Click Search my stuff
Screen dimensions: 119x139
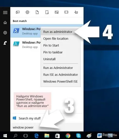pos(30,118)
